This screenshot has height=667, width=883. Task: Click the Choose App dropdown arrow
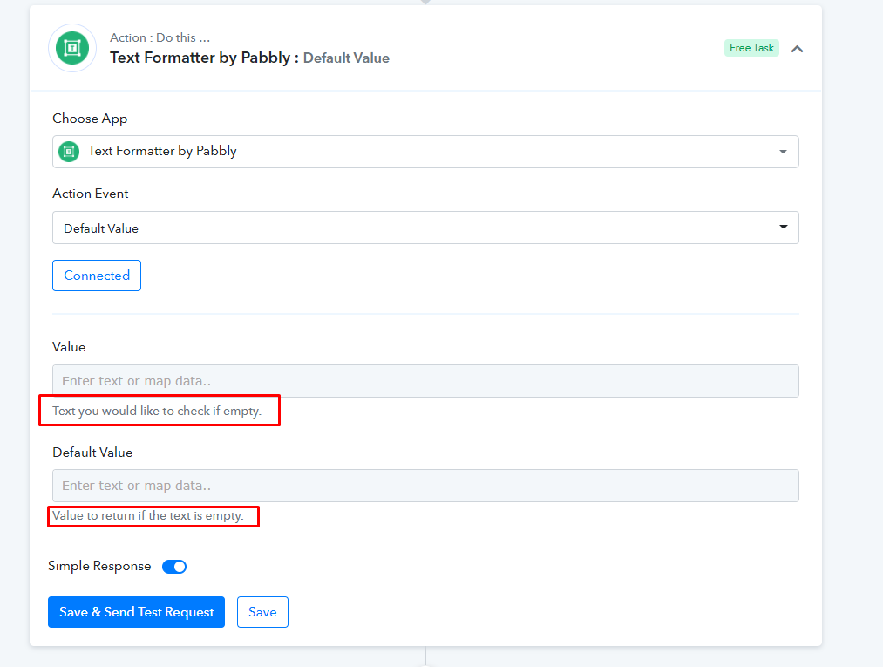click(783, 152)
